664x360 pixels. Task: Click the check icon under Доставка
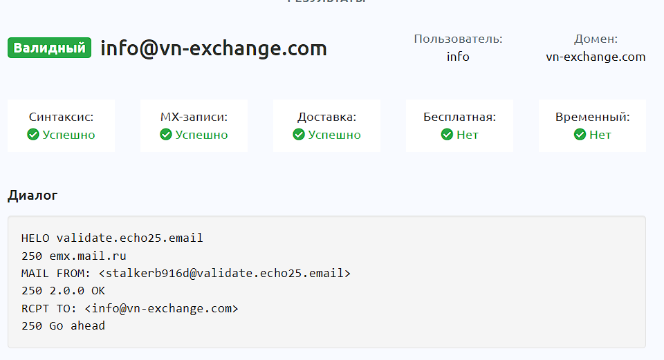[x=298, y=135]
